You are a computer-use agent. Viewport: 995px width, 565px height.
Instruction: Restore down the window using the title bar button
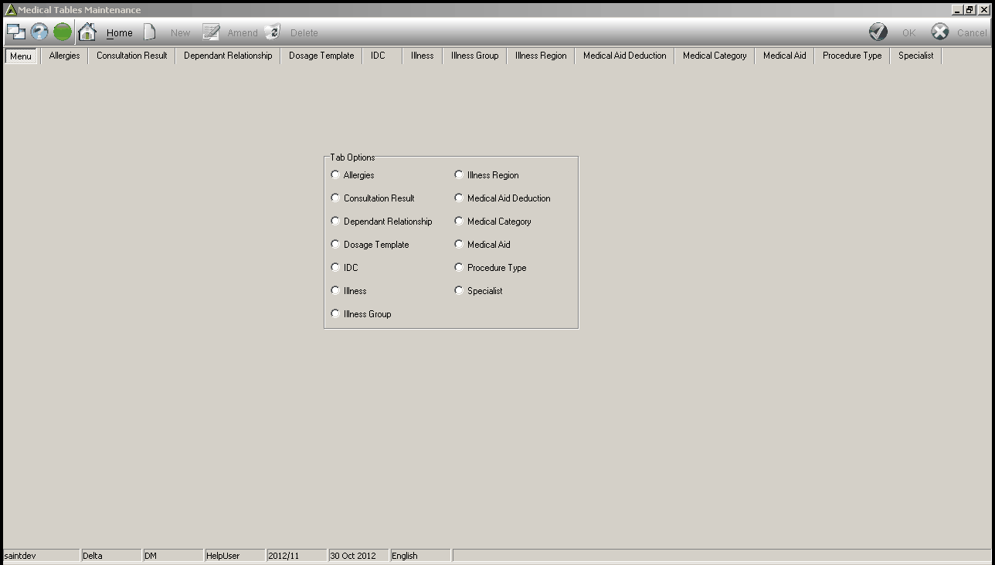tap(970, 10)
